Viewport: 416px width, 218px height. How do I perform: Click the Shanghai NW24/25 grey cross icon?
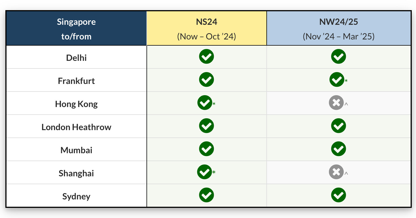click(336, 172)
